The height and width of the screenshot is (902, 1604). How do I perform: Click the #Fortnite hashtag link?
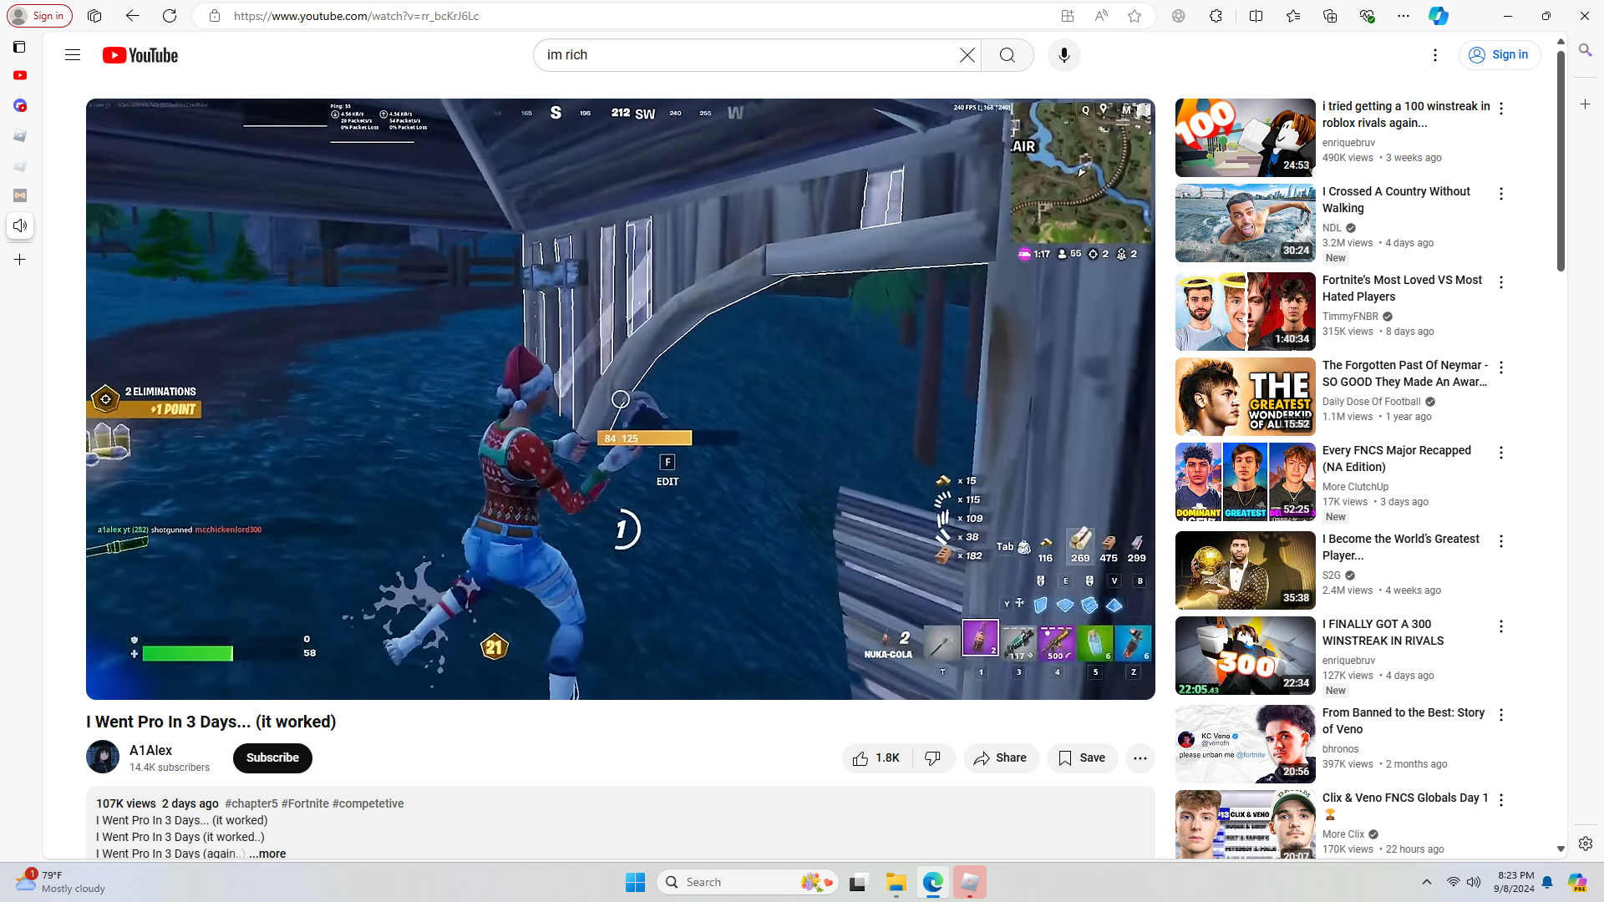[305, 803]
